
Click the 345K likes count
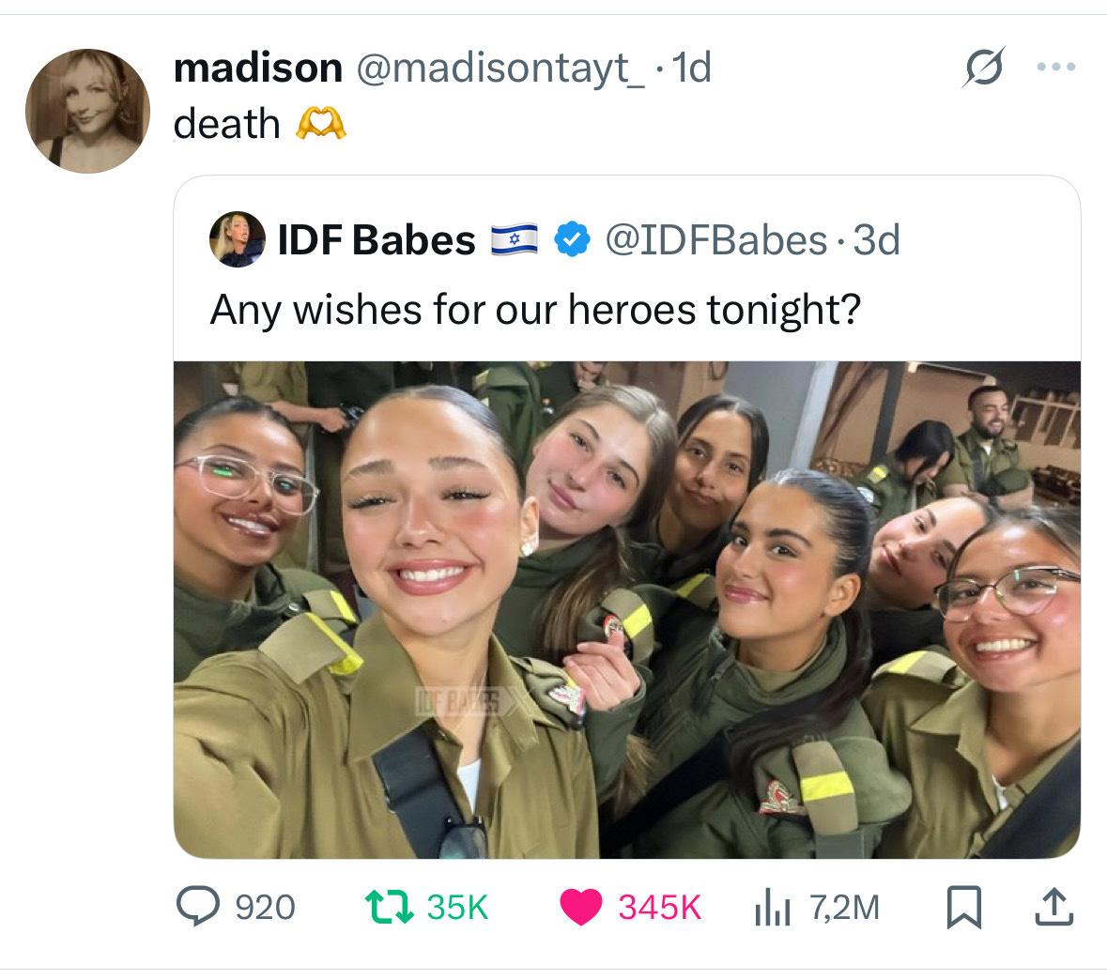[659, 908]
